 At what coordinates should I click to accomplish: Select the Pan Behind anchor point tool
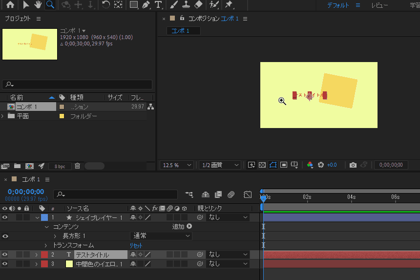pos(118,4)
